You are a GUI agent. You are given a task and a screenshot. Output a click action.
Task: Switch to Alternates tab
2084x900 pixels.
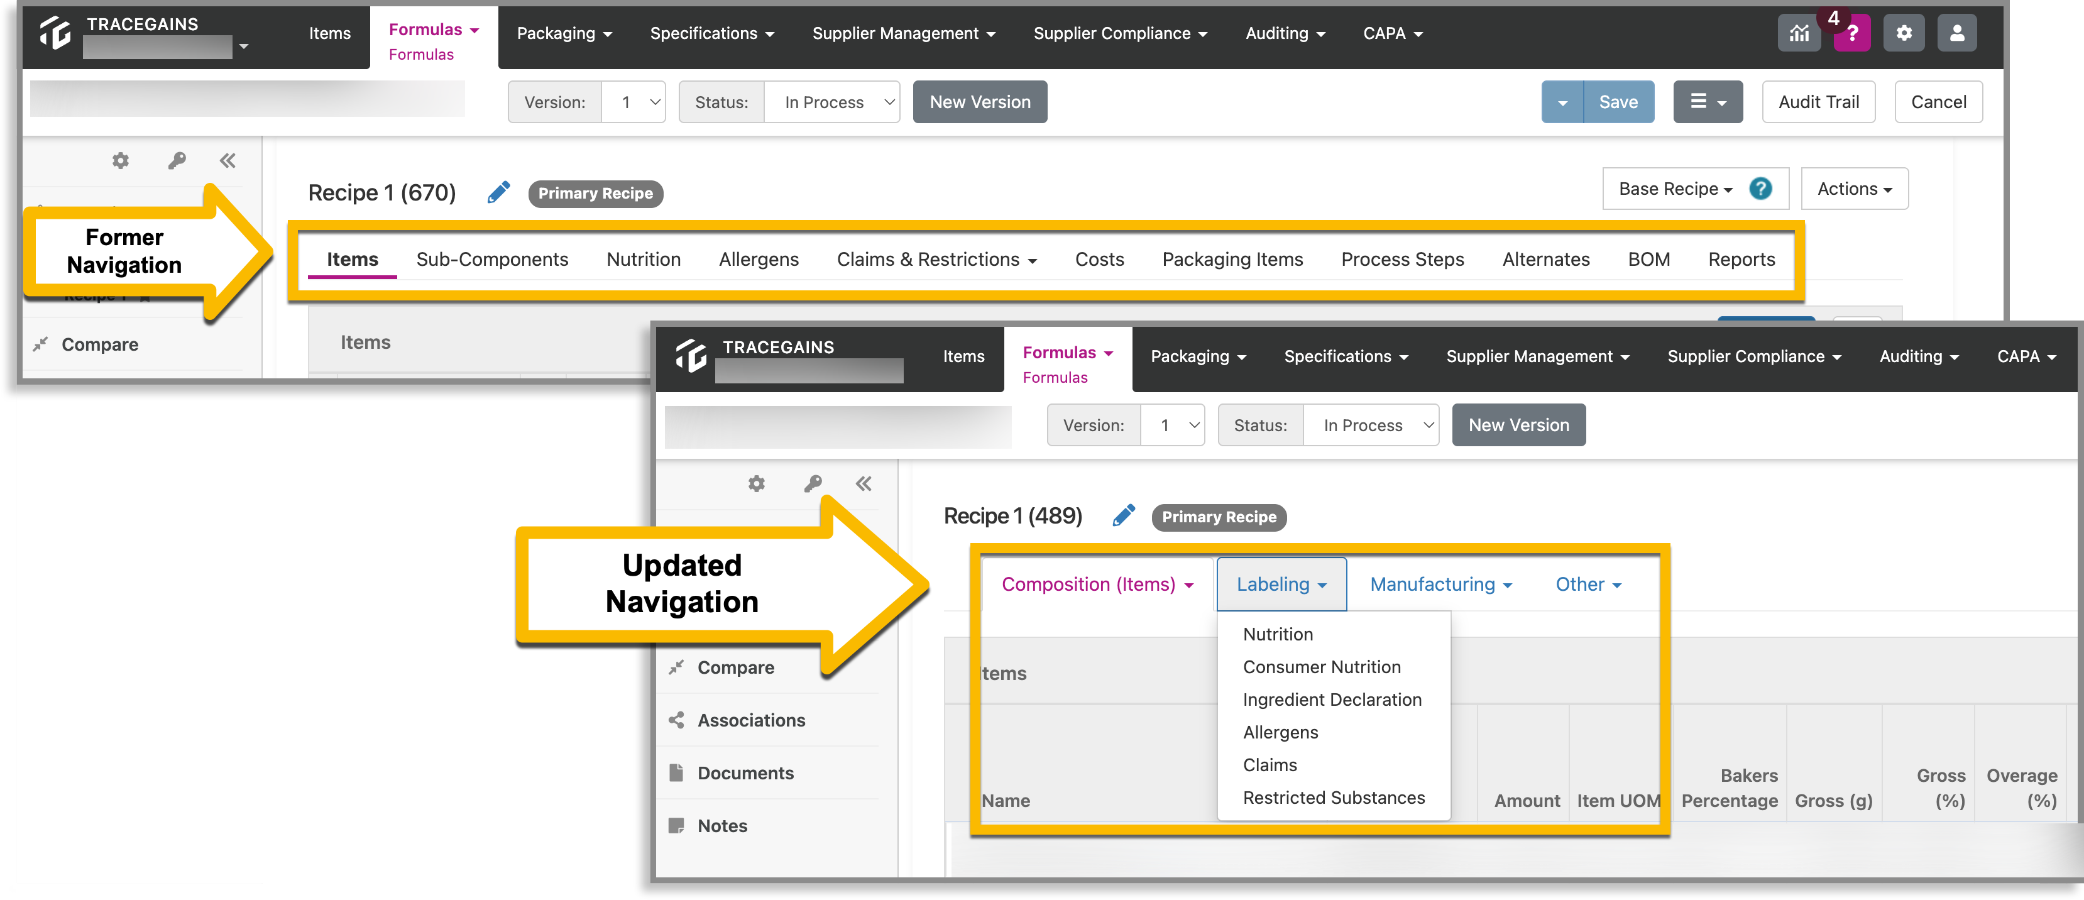coord(1545,259)
